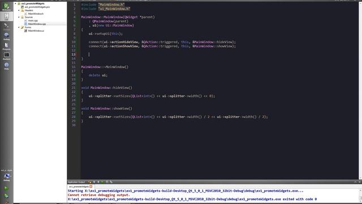Screen dimensions: 362x204
Task: Build the project with the hammer icon
Action: tap(6, 202)
